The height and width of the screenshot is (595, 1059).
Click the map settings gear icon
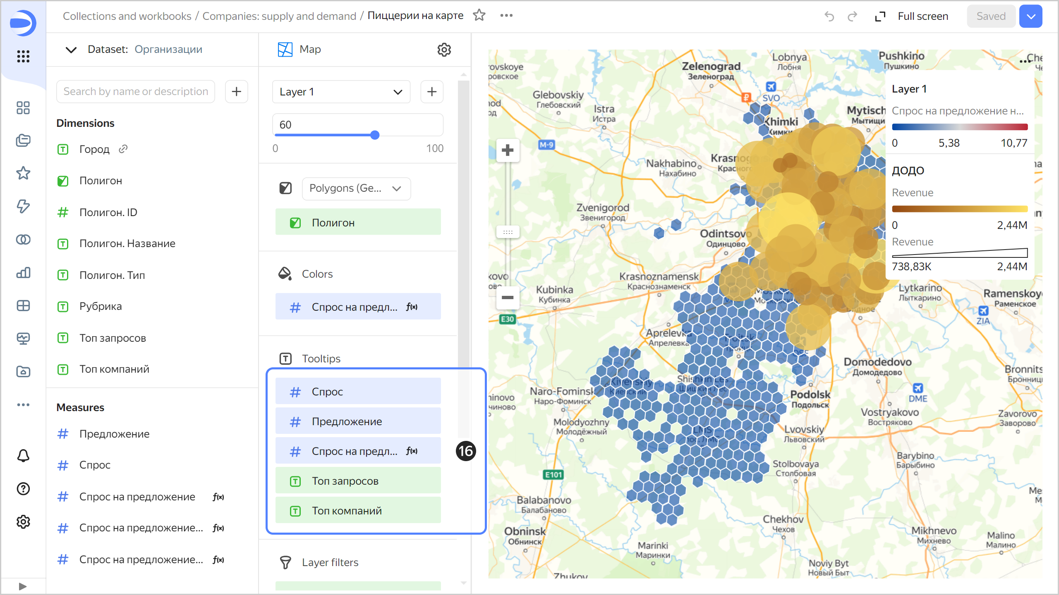pos(444,50)
